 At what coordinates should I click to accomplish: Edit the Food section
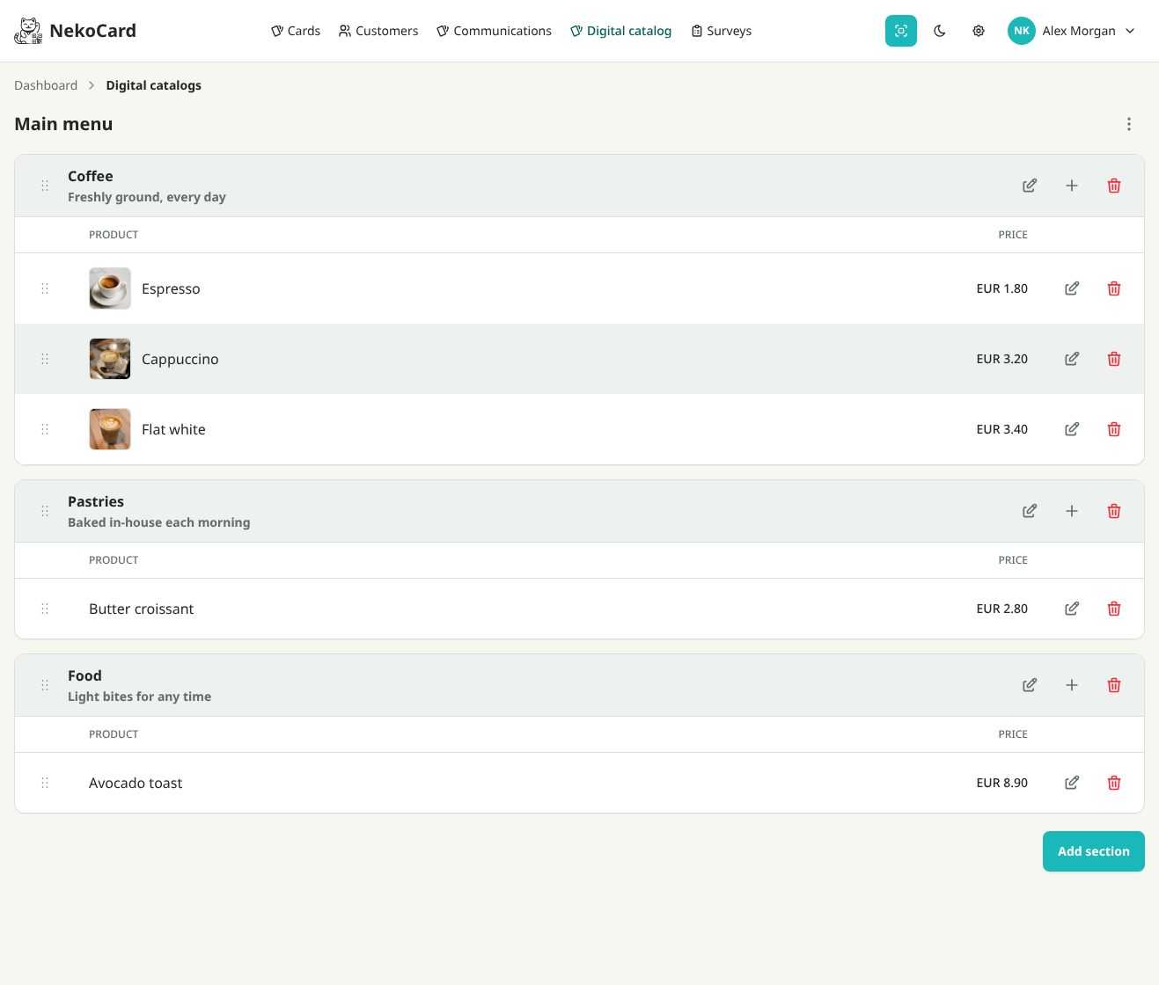(x=1030, y=685)
